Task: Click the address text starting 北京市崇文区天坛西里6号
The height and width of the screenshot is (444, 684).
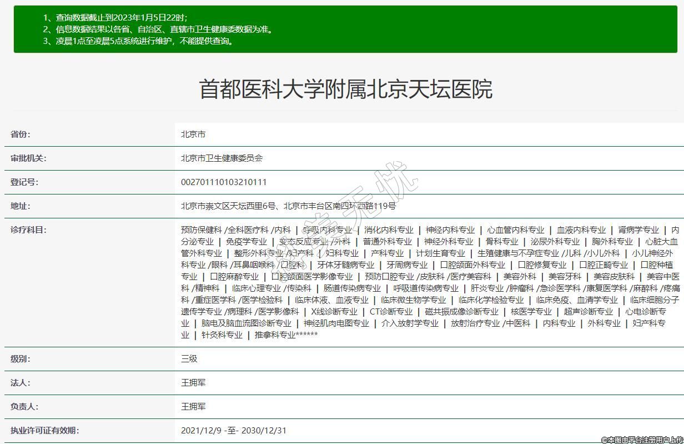Action: coord(288,206)
